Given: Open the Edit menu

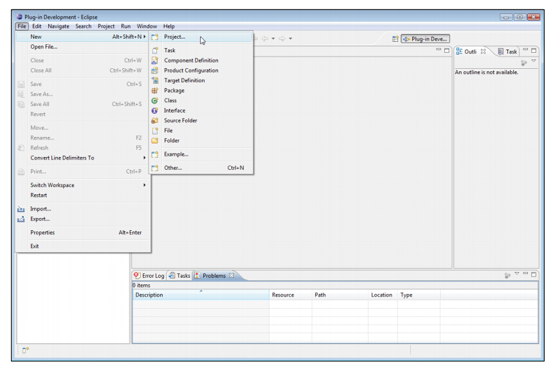Looking at the screenshot, I should 37,26.
